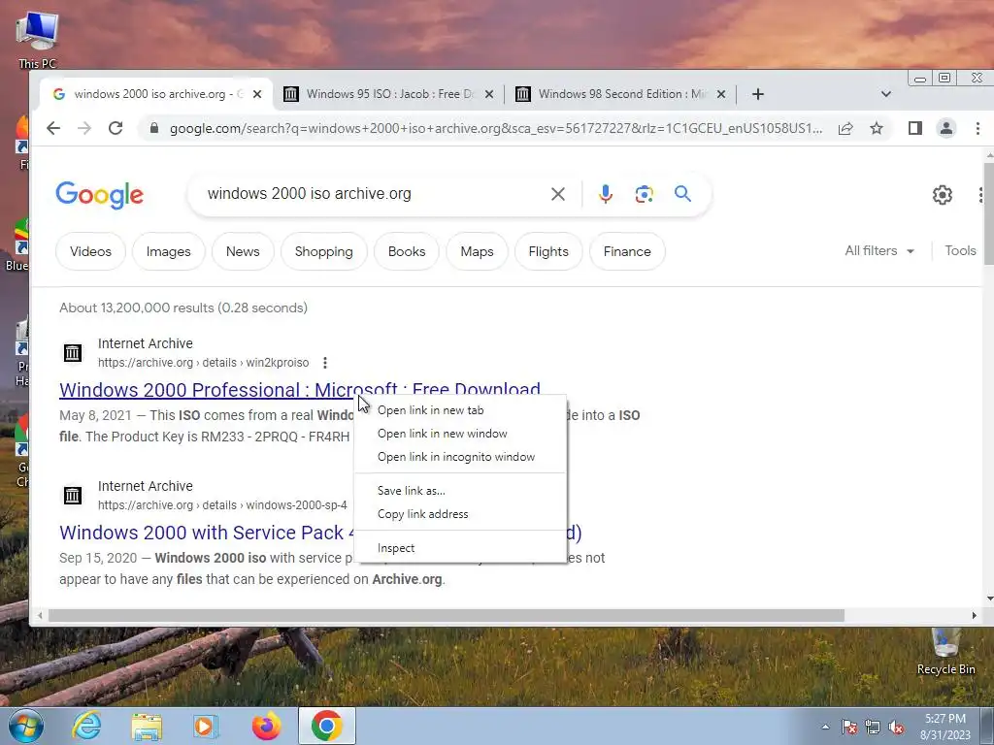Open the Recycle Bin desktop icon
This screenshot has width=994, height=745.
click(x=945, y=651)
